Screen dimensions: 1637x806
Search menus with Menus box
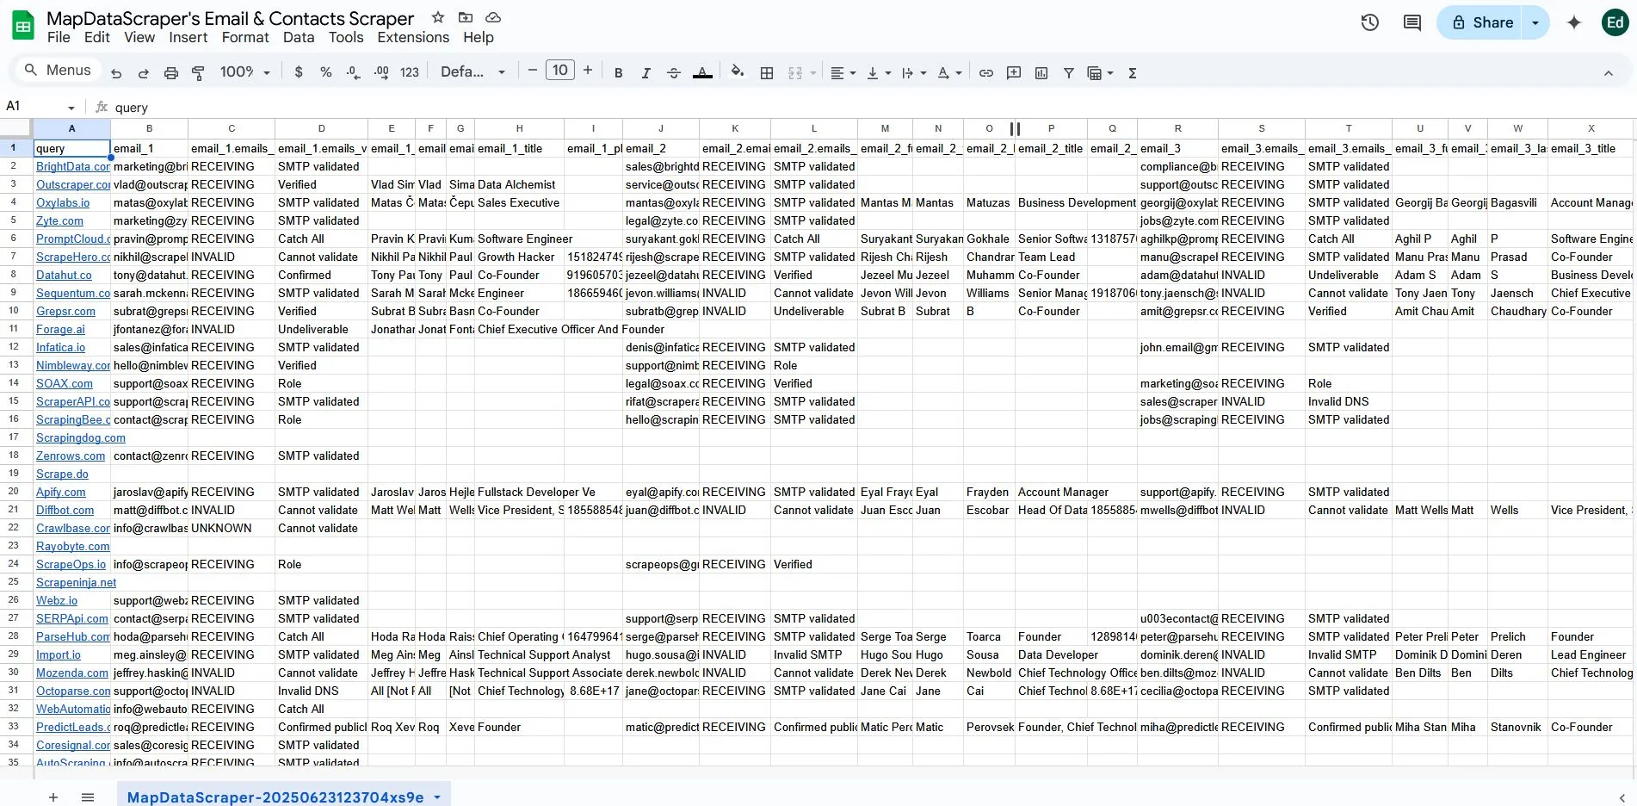(x=57, y=71)
